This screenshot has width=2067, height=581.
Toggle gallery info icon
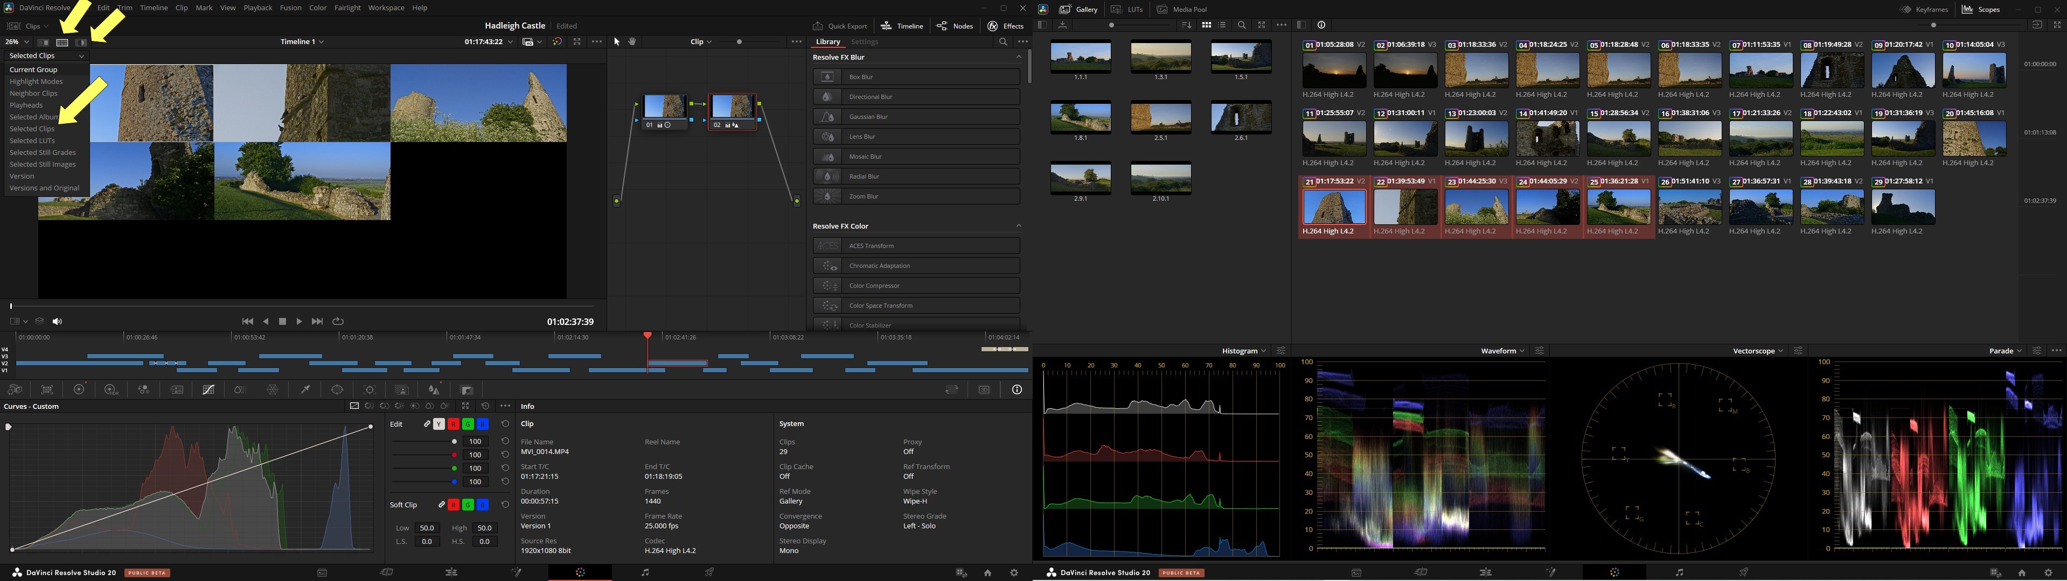[1321, 25]
